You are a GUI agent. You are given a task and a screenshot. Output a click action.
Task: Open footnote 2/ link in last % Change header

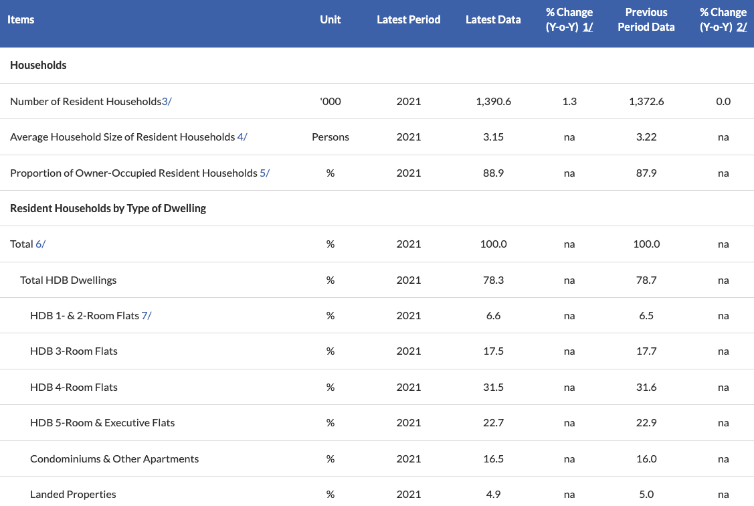(x=741, y=27)
